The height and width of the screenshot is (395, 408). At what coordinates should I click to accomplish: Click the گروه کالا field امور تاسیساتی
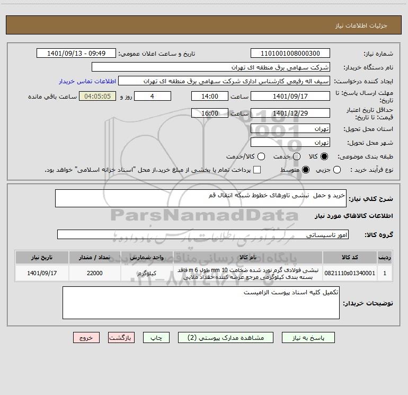[203, 234]
